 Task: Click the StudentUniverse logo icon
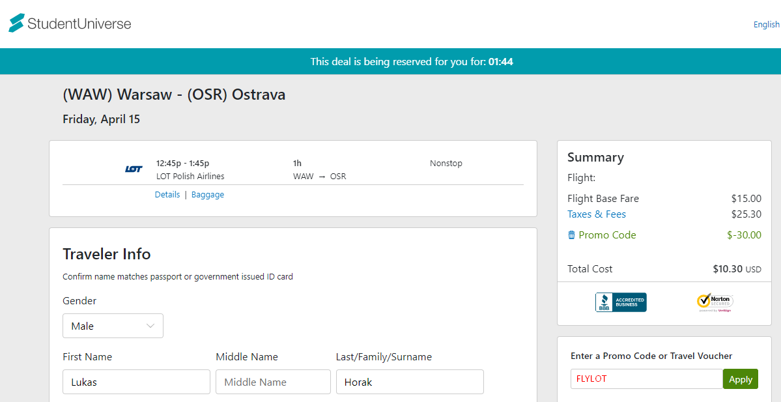click(x=16, y=23)
